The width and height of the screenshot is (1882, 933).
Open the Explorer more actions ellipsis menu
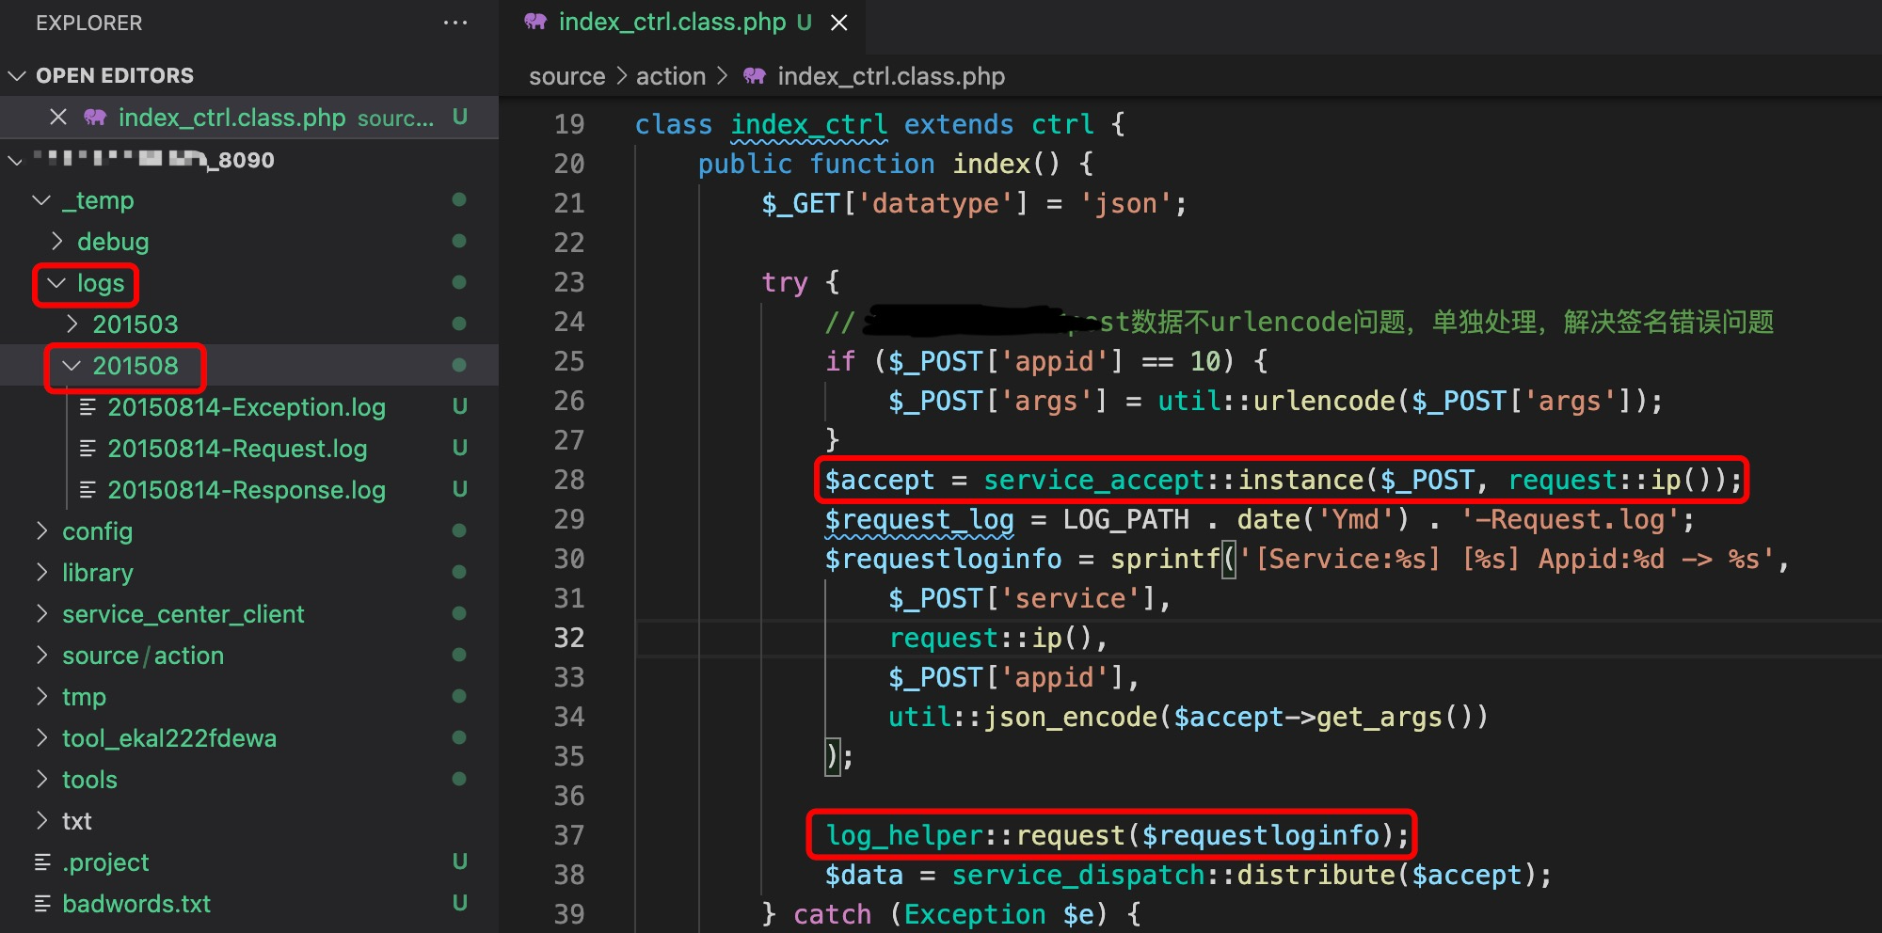coord(455,23)
